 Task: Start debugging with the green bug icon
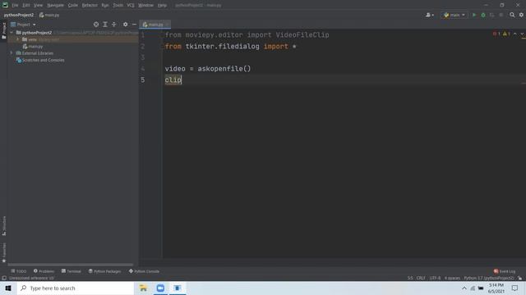tap(483, 15)
